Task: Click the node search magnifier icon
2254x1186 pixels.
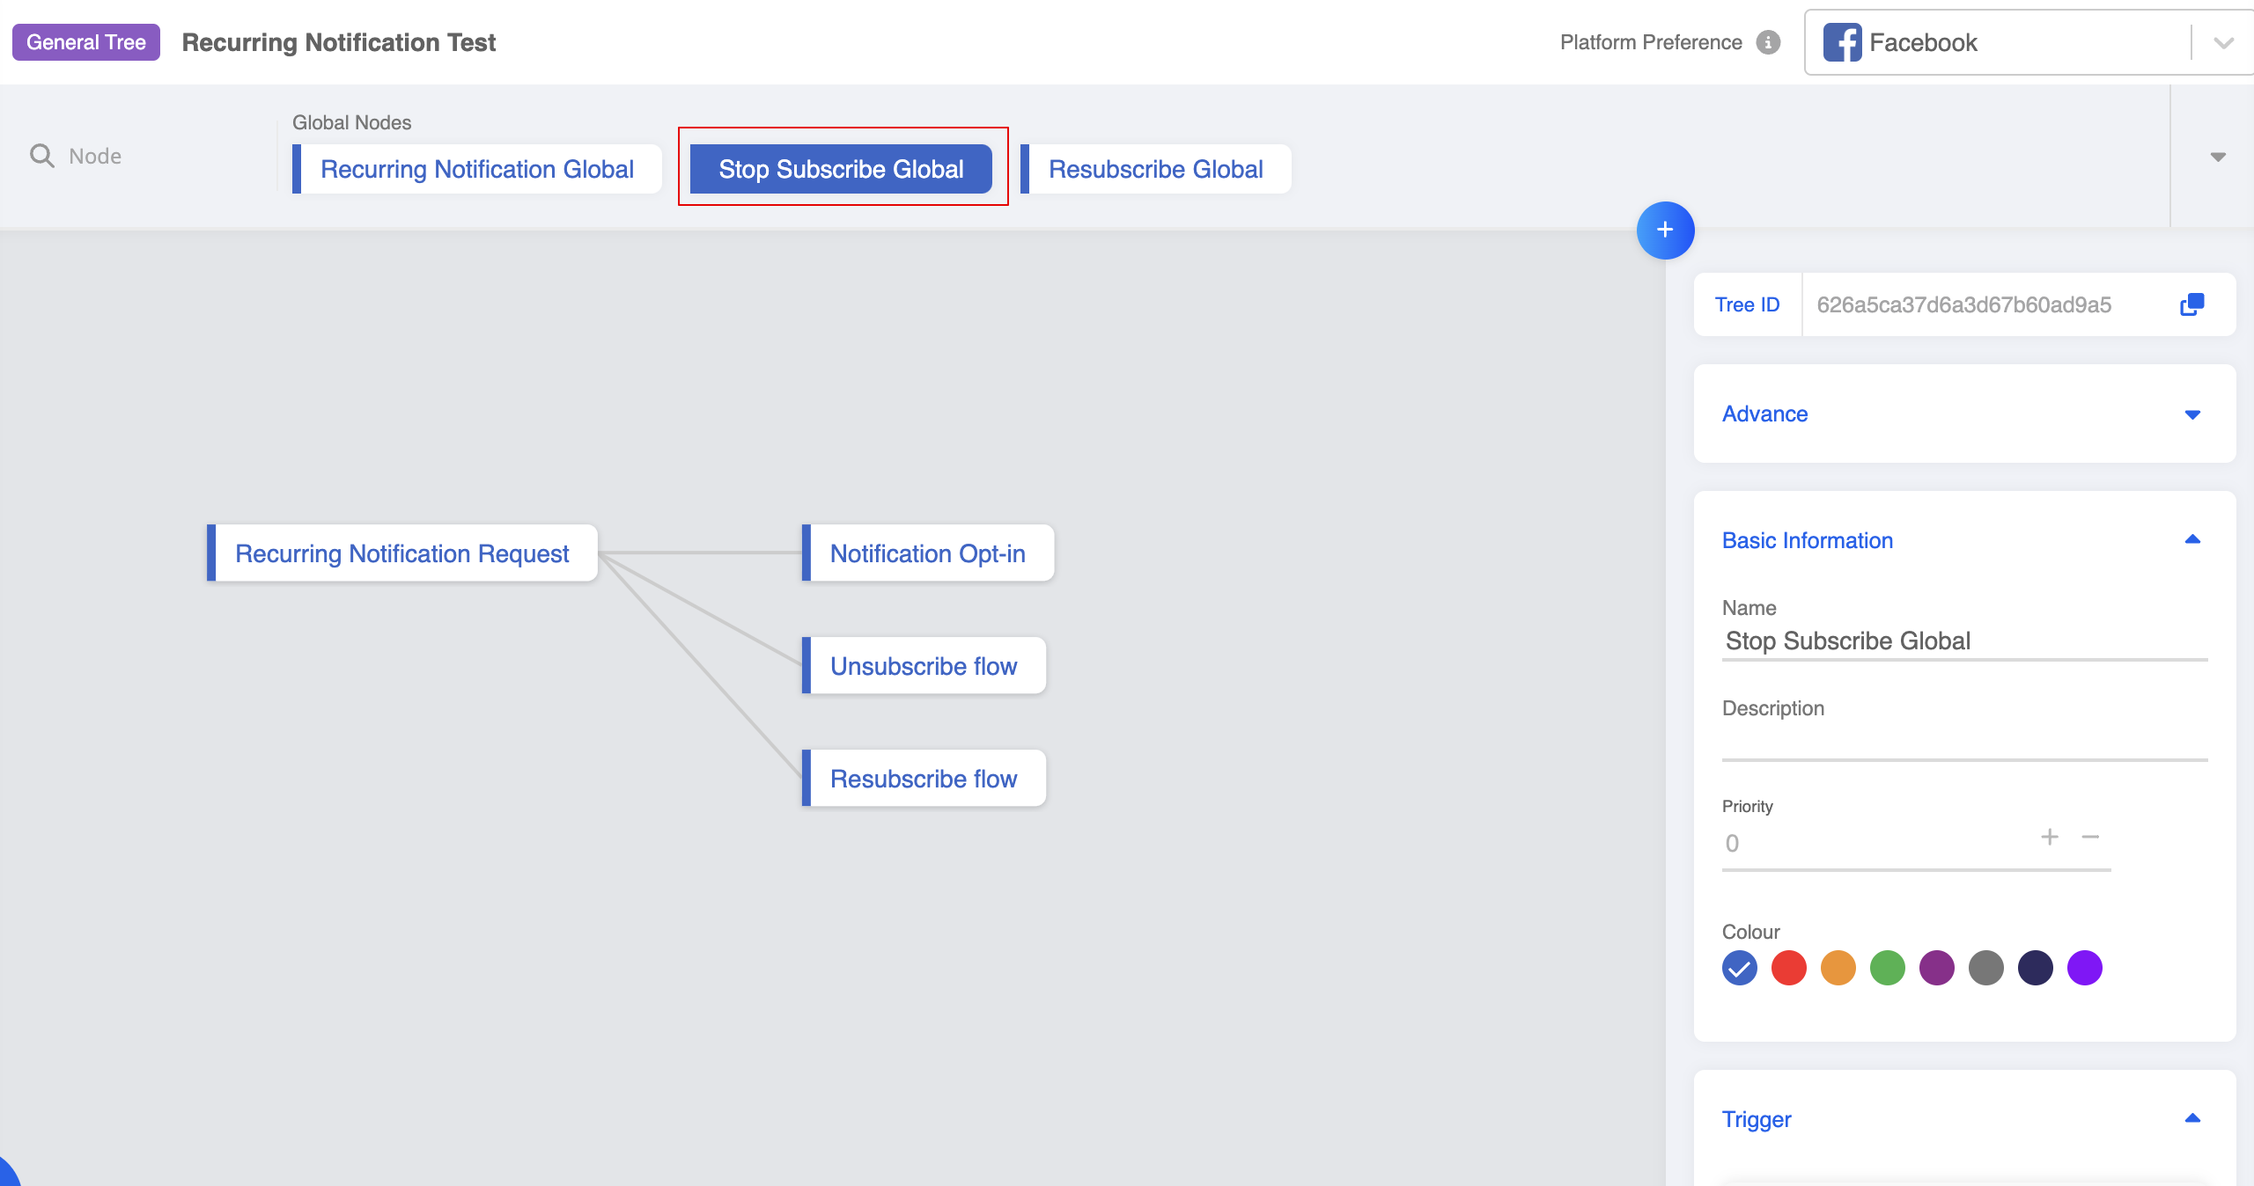Action: coord(41,156)
